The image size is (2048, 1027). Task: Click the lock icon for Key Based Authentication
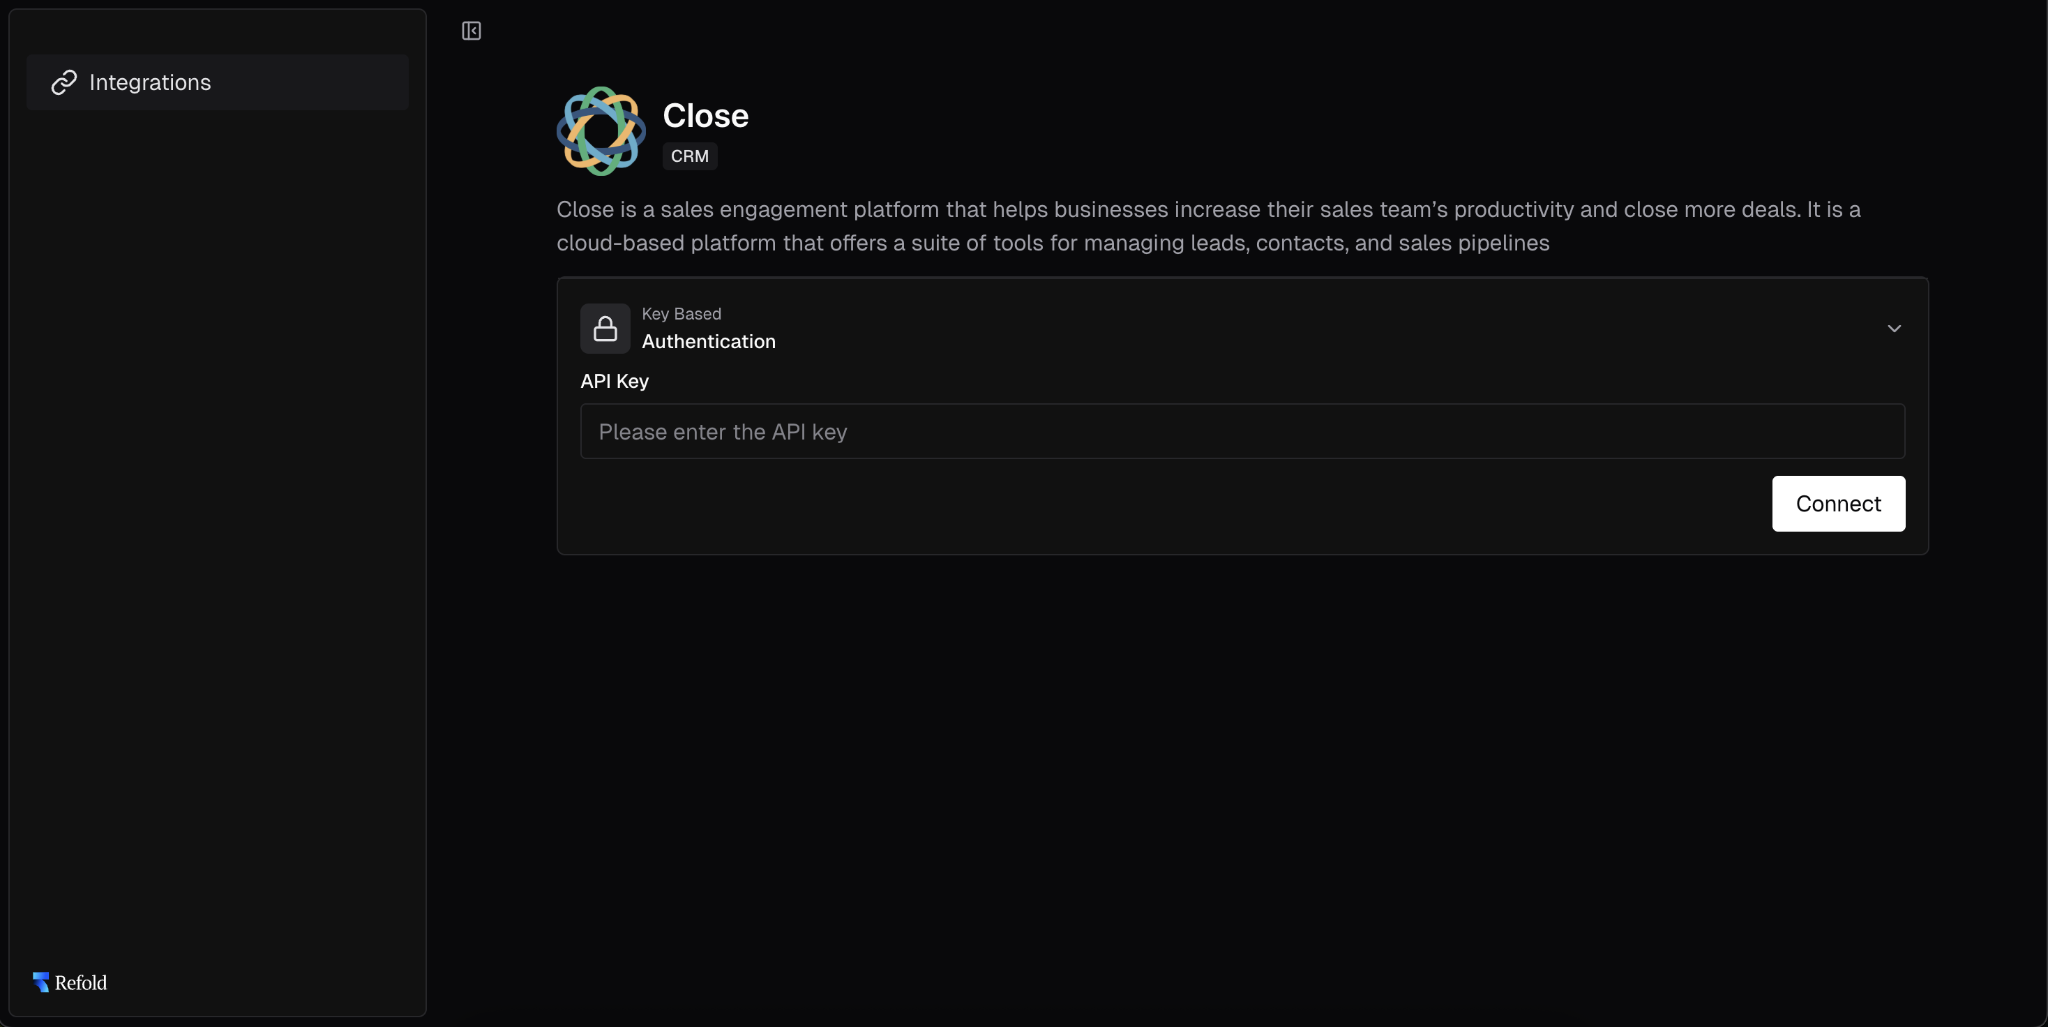tap(605, 329)
